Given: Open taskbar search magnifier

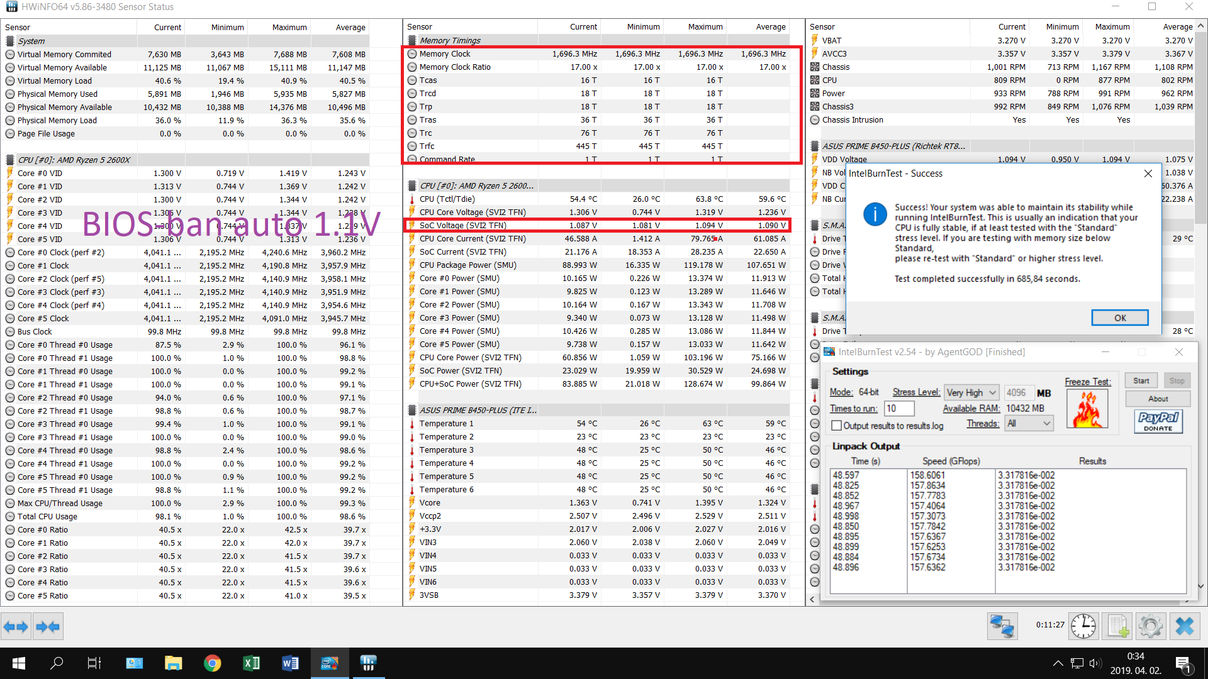Looking at the screenshot, I should coord(57,663).
